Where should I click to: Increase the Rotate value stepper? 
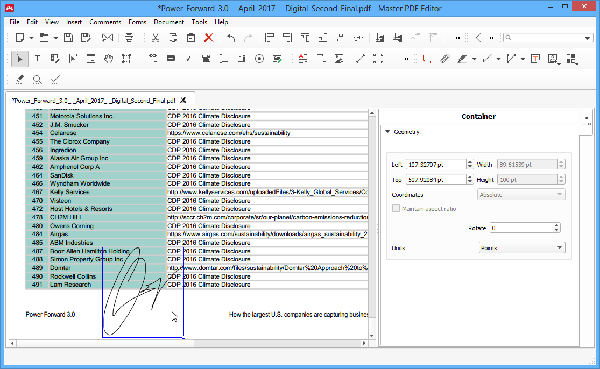point(556,225)
